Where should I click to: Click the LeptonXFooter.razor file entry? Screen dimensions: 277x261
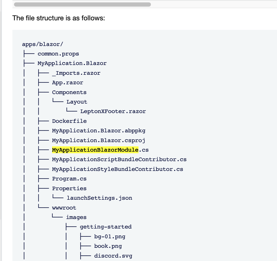point(113,111)
